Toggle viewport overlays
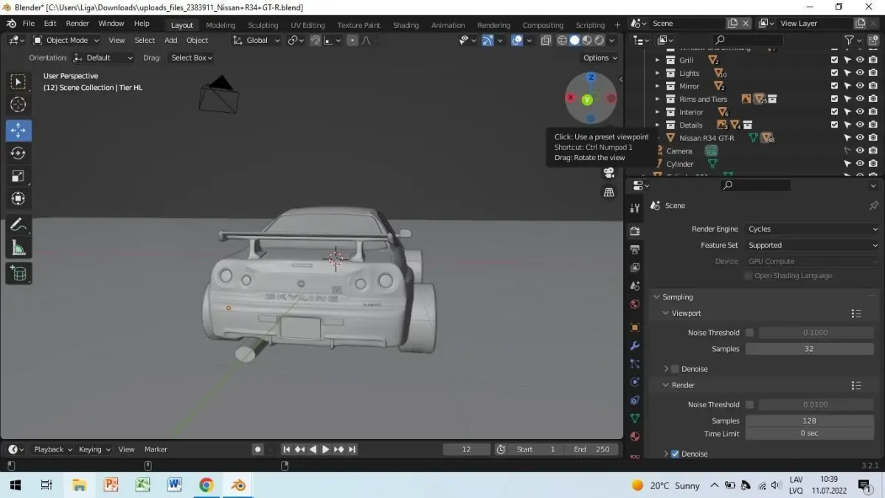The image size is (885, 498). click(x=517, y=41)
